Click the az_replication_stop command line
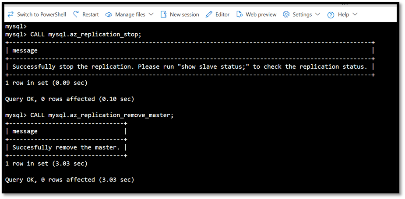 tap(74, 34)
